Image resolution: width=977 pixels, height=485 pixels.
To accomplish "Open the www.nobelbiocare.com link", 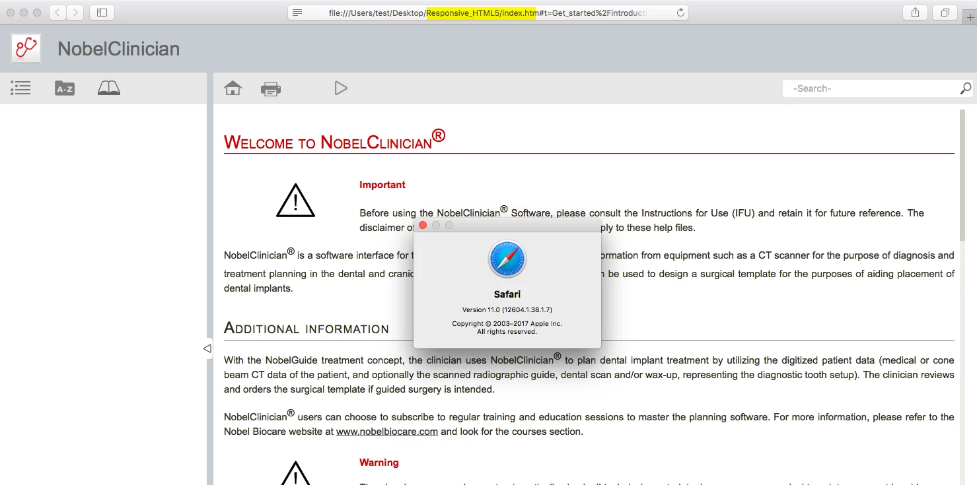I will pyautogui.click(x=387, y=432).
